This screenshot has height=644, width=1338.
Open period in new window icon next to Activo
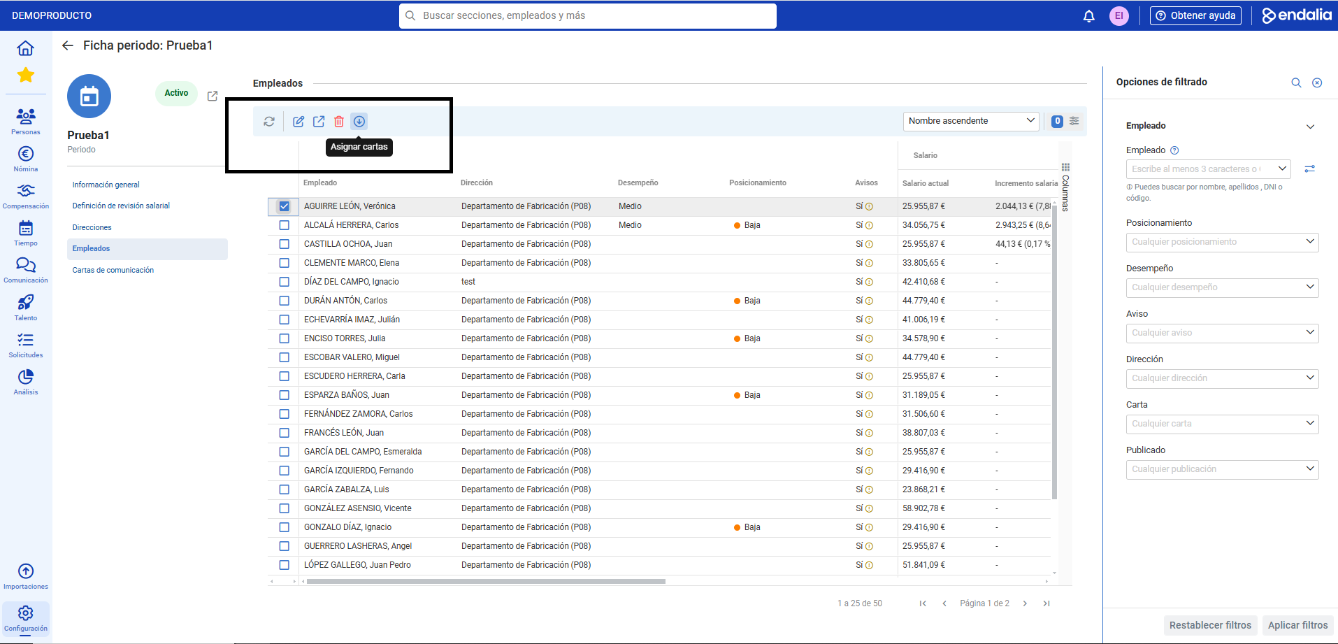click(213, 96)
